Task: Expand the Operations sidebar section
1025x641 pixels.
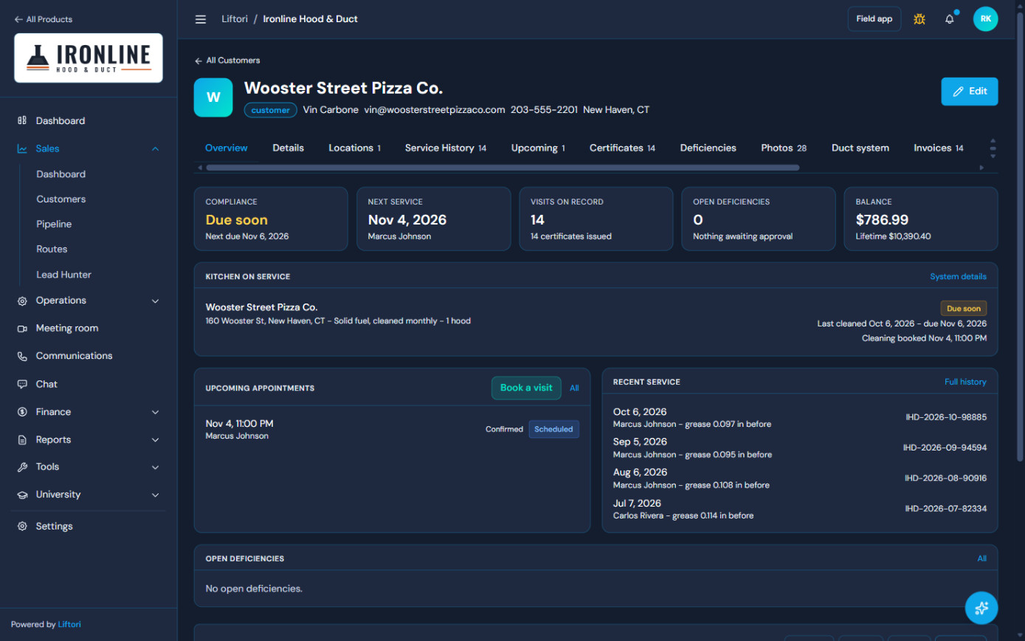Action: (89, 301)
